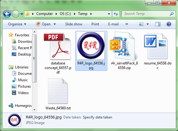The width and height of the screenshot is (178, 131).
Task: Click Print in the toolbar
Action: pyautogui.click(x=95, y=24)
